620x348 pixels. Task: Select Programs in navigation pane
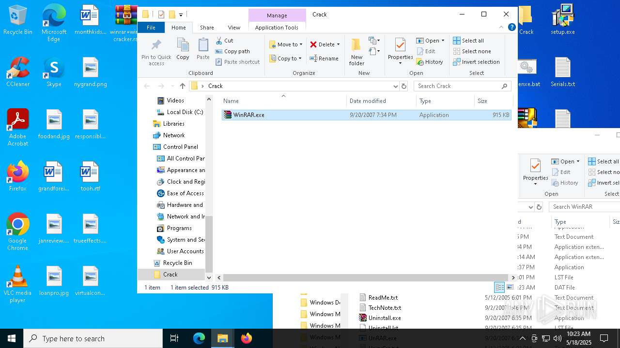[179, 228]
